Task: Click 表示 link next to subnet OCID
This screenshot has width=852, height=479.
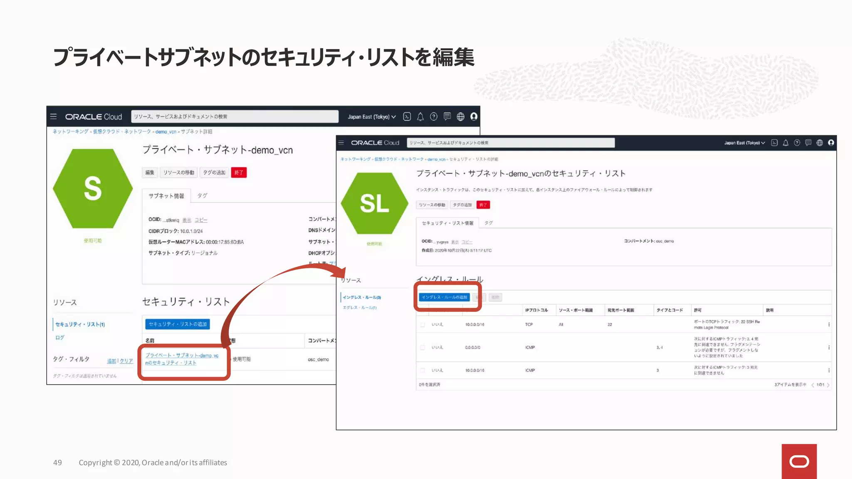Action: 187,220
